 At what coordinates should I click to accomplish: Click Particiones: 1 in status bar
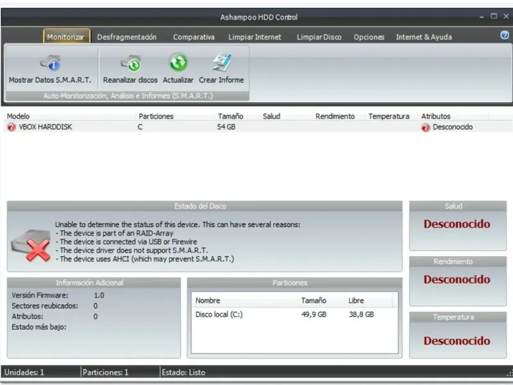point(105,372)
